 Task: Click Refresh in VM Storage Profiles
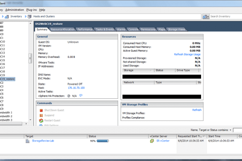click(x=197, y=110)
